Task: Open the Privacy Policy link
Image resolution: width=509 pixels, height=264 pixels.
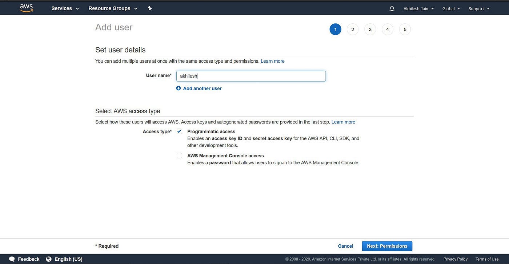Action: tap(456, 259)
